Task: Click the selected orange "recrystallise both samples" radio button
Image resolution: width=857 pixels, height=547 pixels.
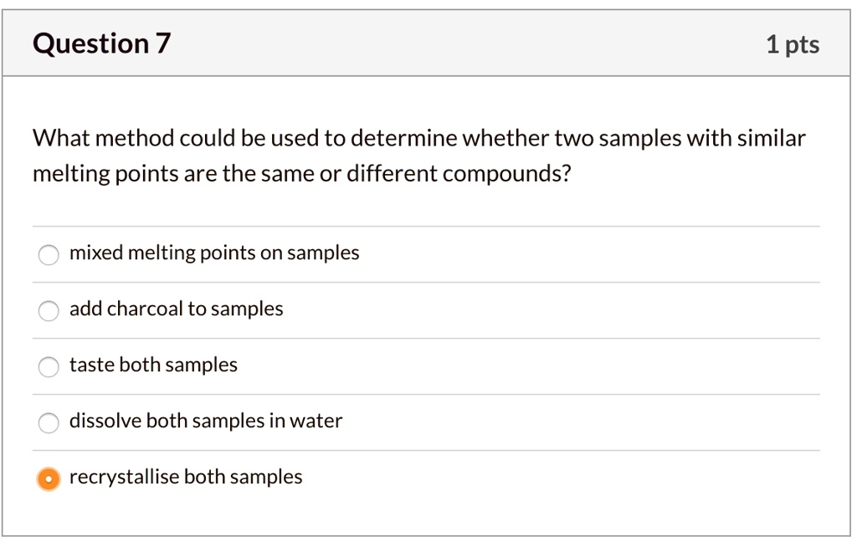Action: [49, 479]
